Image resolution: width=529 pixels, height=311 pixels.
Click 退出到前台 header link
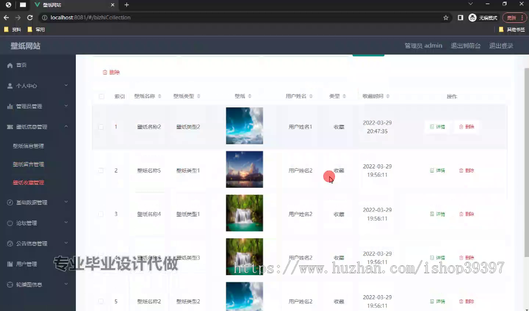[x=466, y=46]
